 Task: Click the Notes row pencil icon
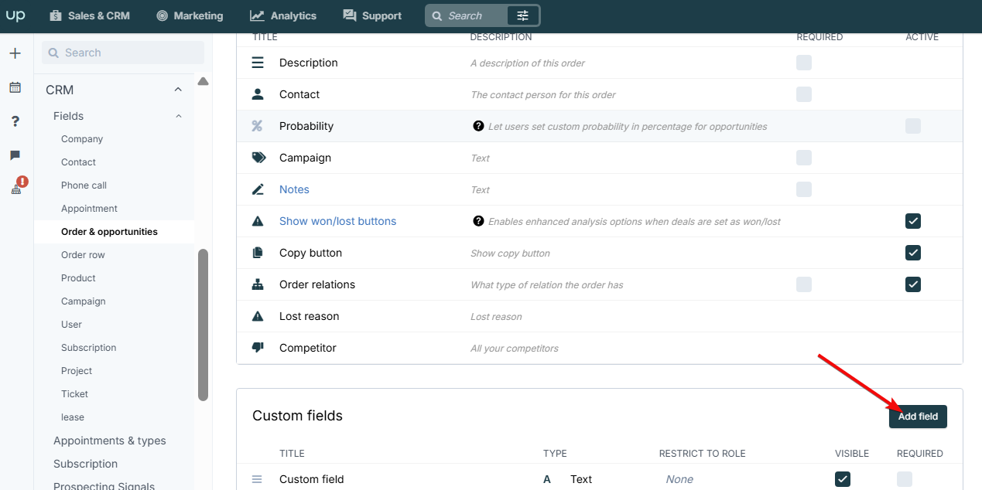[258, 189]
